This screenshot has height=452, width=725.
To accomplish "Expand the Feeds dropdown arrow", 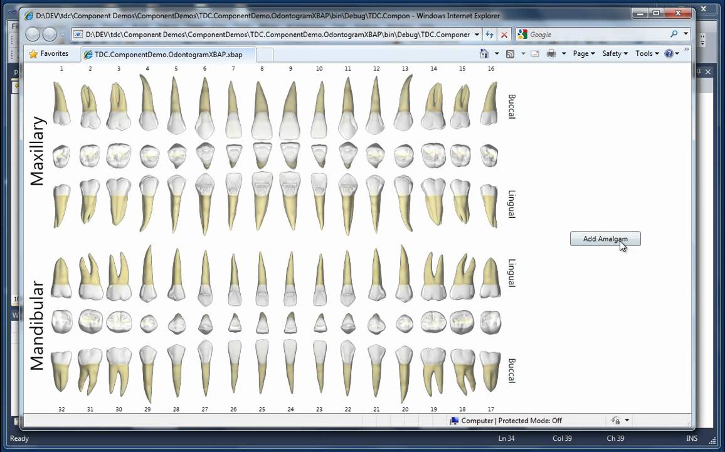I will point(523,53).
